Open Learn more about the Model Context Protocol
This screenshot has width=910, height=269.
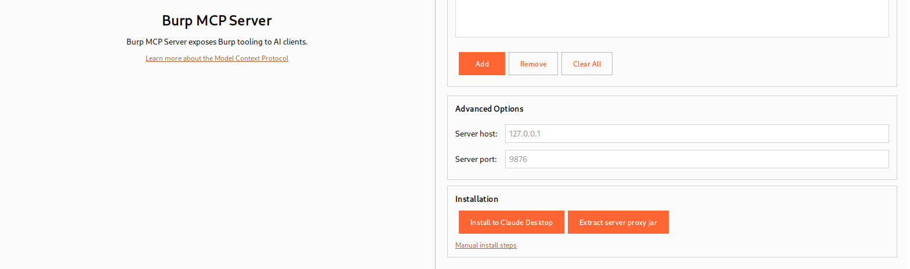point(216,58)
